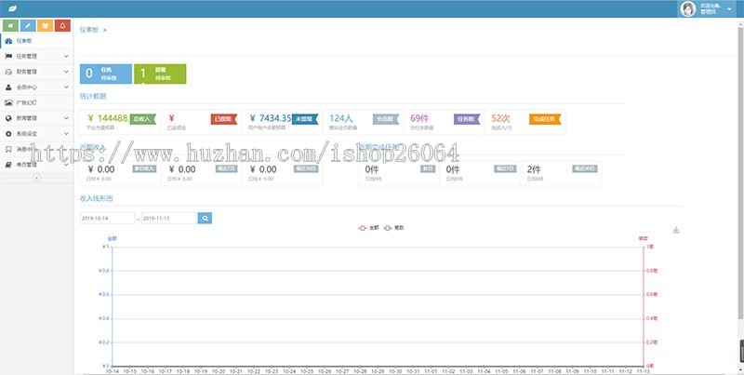Image resolution: width=744 pixels, height=375 pixels.
Task: Click the bookmark icon for message center
Action: pyautogui.click(x=8, y=149)
